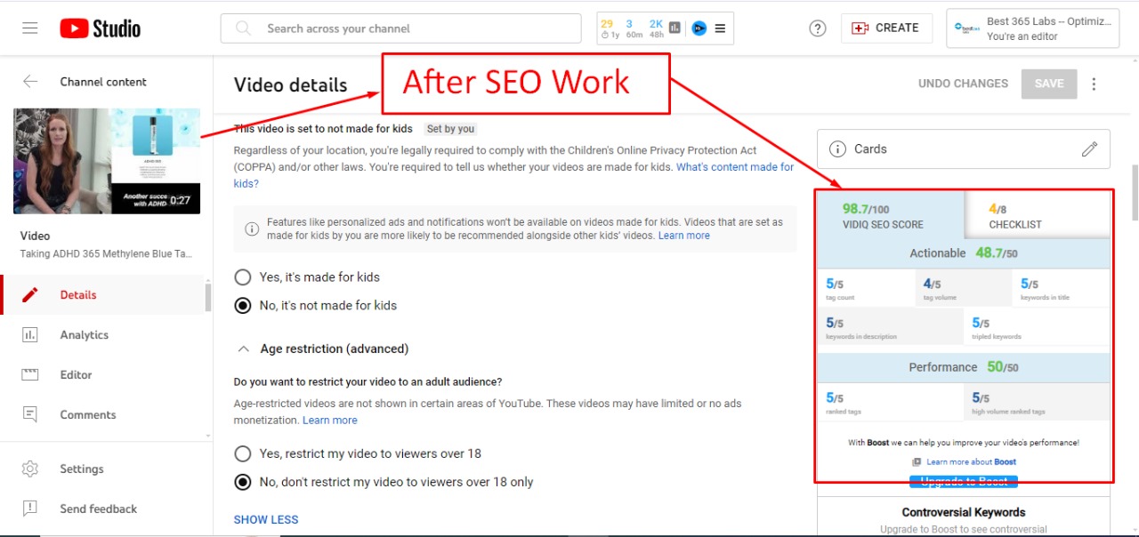
Task: Open the hamburger navigation menu
Action: tap(30, 28)
